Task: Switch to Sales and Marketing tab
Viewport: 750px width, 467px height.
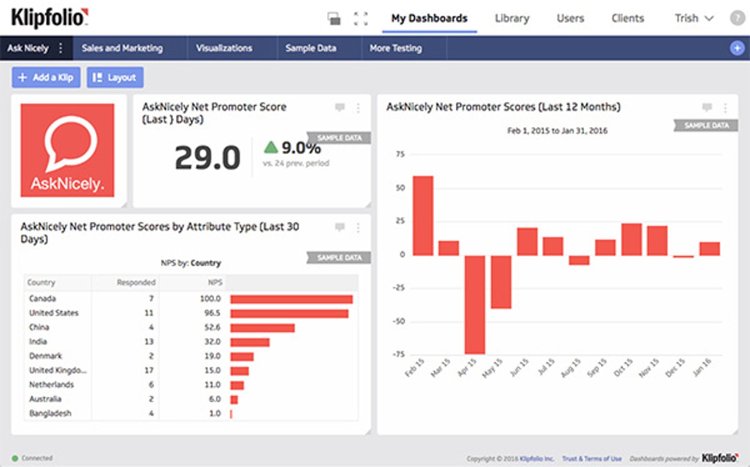Action: coord(122,48)
